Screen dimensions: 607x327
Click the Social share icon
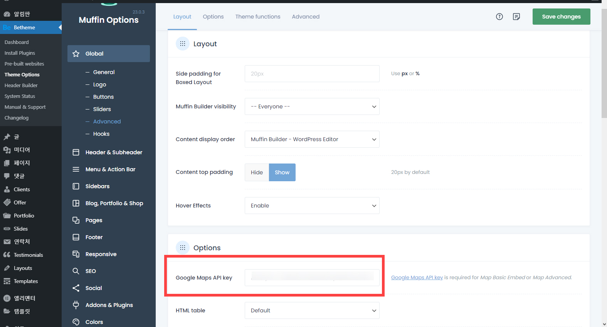[x=76, y=288]
